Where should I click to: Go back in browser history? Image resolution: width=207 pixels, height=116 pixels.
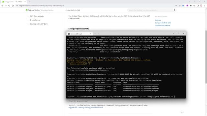pos(2,6)
